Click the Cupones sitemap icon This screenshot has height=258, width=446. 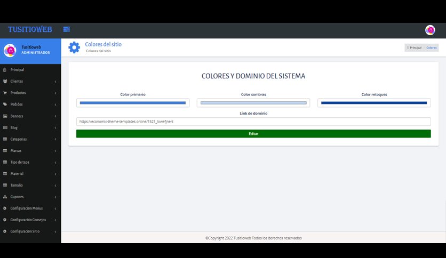pos(5,197)
